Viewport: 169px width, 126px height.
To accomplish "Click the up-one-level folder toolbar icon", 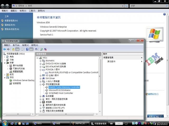I will 13,49.
